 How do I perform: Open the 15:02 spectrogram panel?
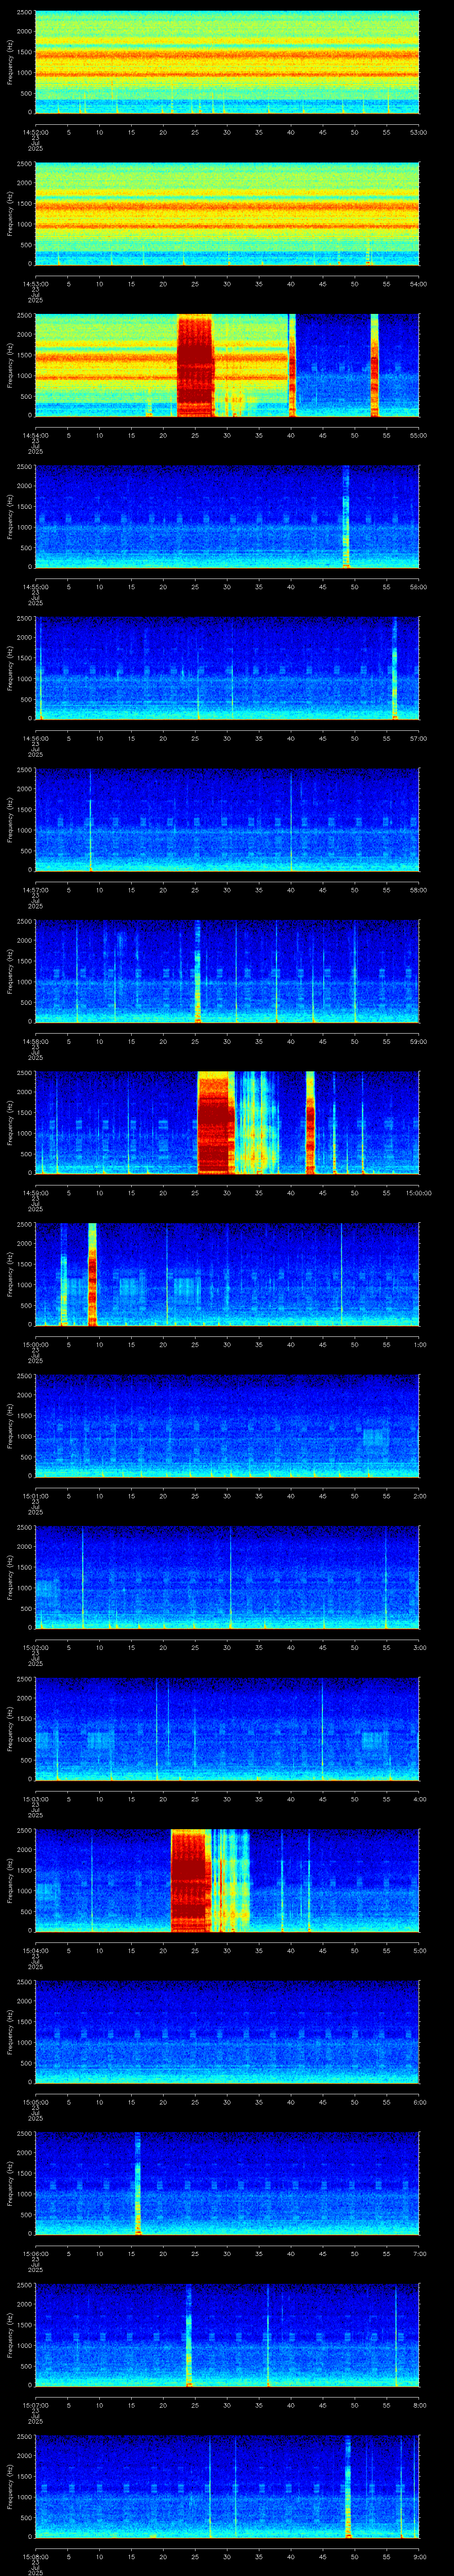(227, 1577)
